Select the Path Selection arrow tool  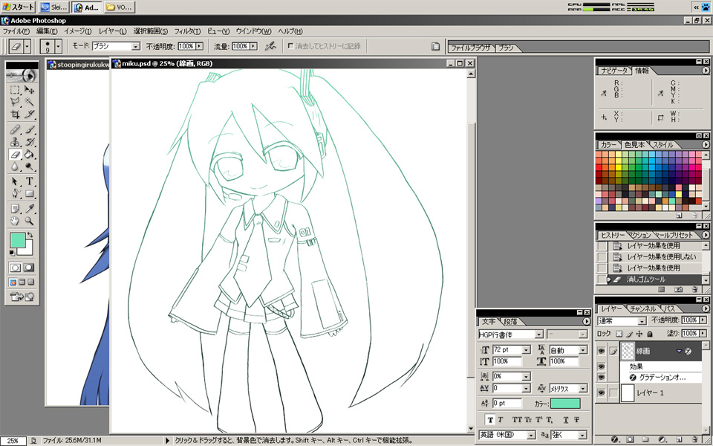point(15,181)
